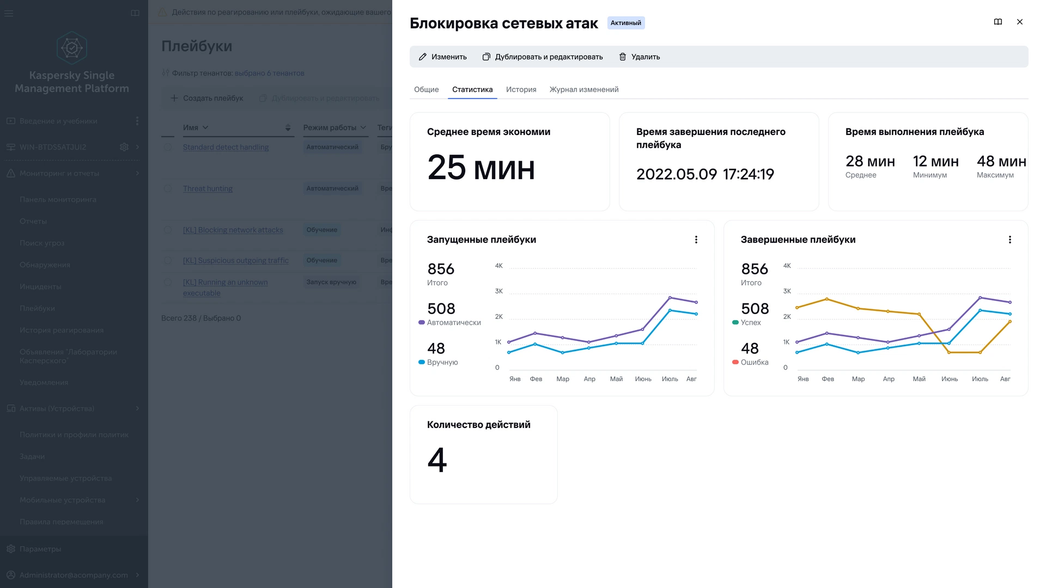This screenshot has width=1046, height=588.
Task: Open the Запущенные плейбуки chart options menu
Action: 696,240
